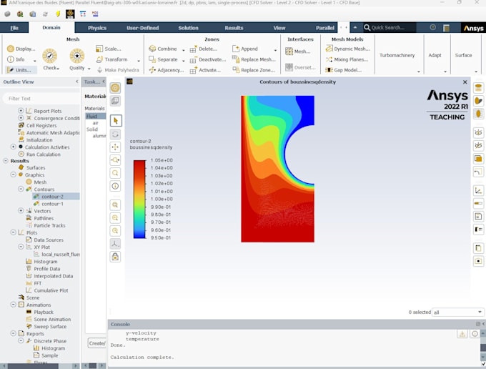The image size is (486, 369).
Task: Run the mesh Check tool
Action: click(50, 59)
